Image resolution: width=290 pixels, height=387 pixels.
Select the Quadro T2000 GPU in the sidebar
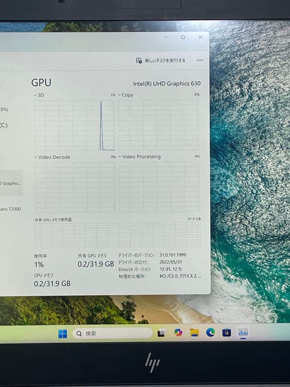(11, 209)
